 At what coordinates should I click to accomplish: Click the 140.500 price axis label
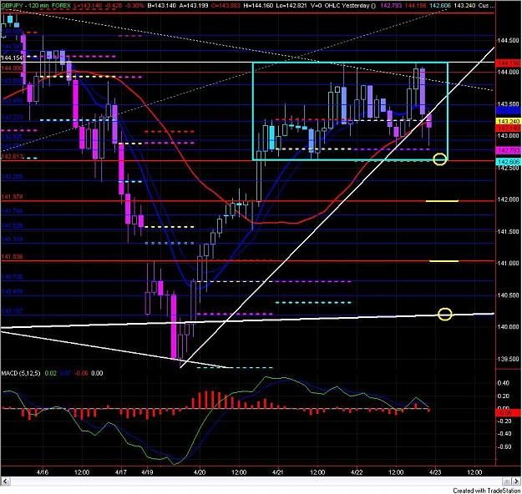508,295
